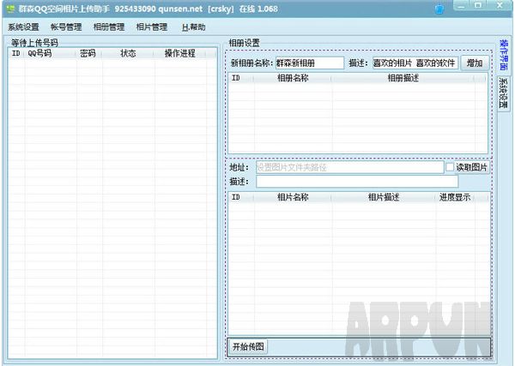Click the 密码 column header

coord(88,53)
